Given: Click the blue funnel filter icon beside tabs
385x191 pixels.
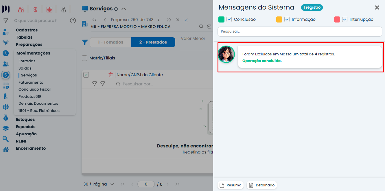Looking at the screenshot, I should tap(84, 42).
